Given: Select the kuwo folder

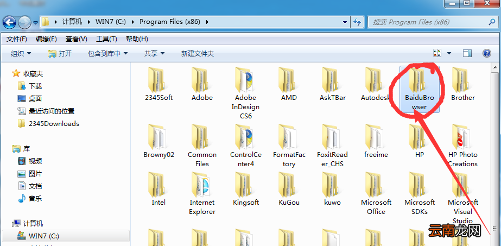Looking at the screenshot, I should click(332, 189).
